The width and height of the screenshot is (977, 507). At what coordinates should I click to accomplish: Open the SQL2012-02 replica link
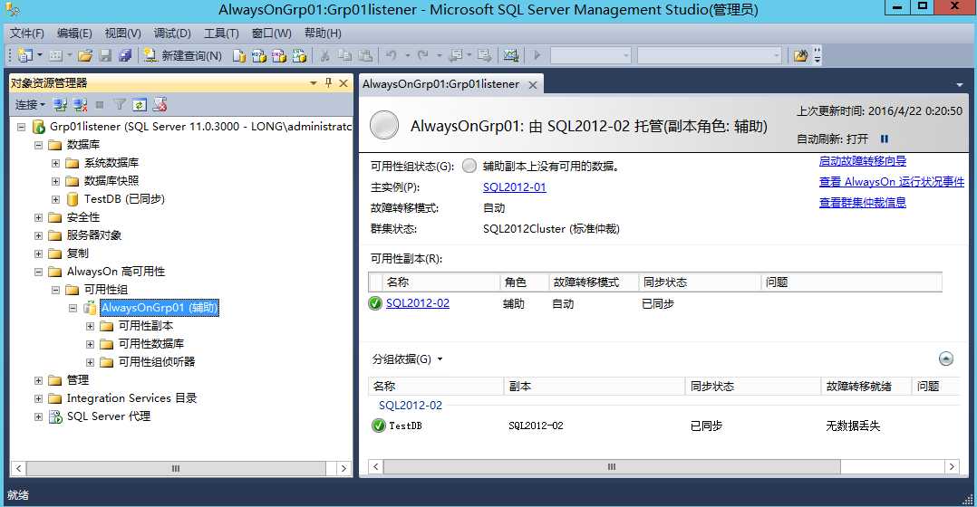tap(418, 303)
